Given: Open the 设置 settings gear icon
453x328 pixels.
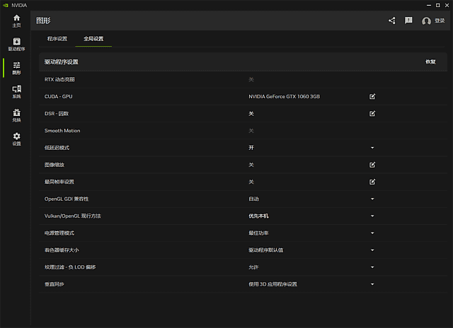Looking at the screenshot, I should 16,138.
